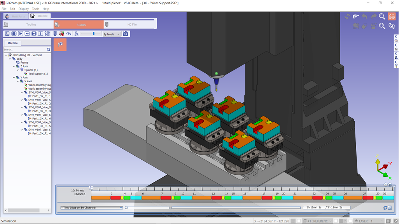Screen dimensions: 399x224
Task: Open the color palette icon
Action: [x=356, y=26]
